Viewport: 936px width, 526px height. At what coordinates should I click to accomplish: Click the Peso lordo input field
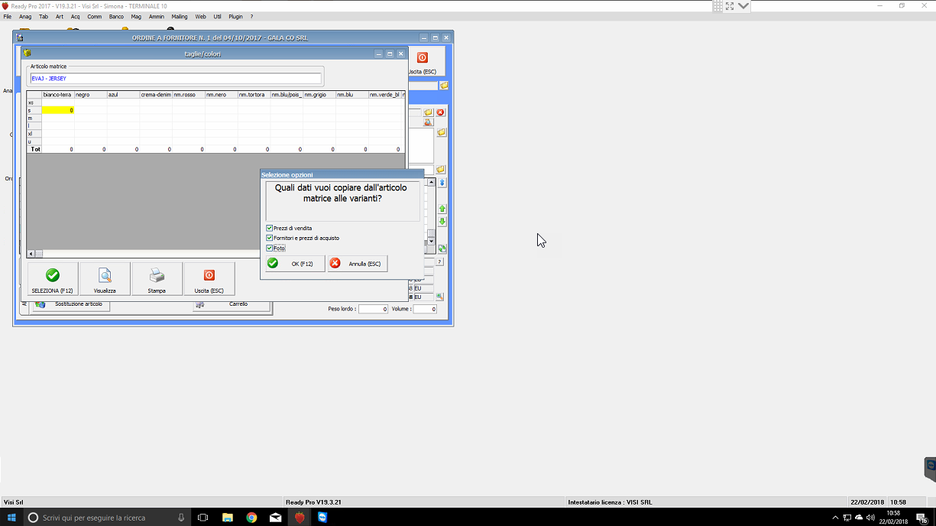373,309
